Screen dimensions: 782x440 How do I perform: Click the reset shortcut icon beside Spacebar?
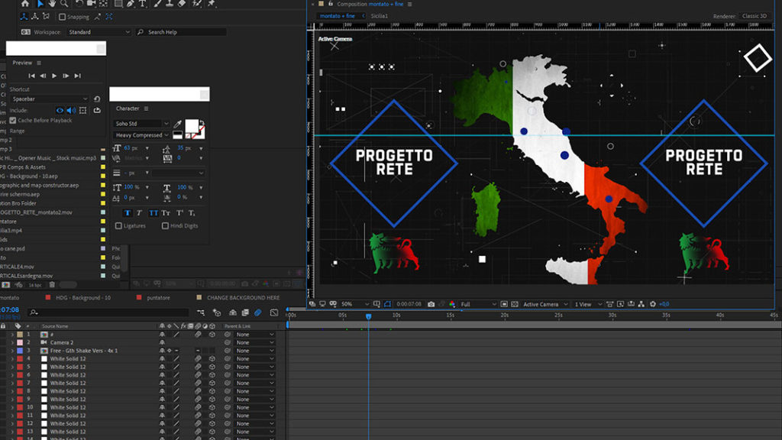click(97, 99)
